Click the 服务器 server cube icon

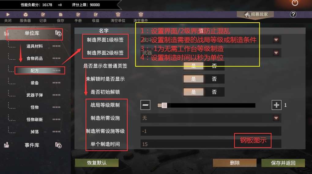point(25,14)
